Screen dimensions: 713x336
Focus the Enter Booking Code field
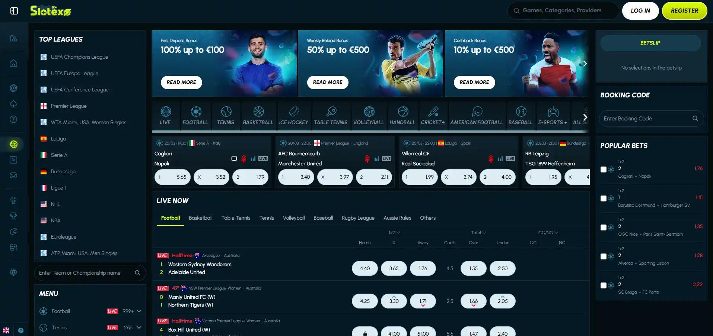[x=652, y=119]
